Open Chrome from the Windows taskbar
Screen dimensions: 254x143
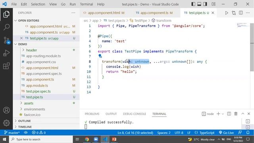point(87,139)
